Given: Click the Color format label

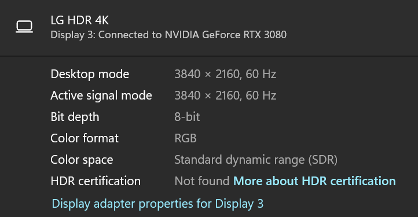Looking at the screenshot, I should pos(85,138).
